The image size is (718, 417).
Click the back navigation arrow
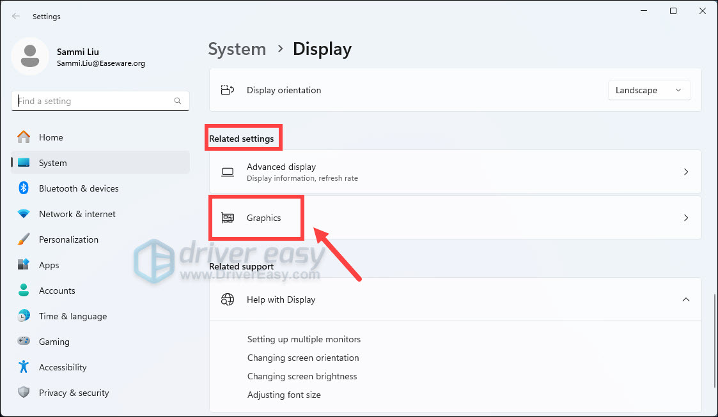(x=15, y=16)
